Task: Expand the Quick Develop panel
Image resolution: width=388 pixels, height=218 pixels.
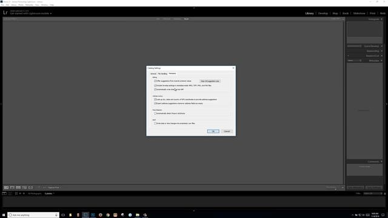Action: point(381,46)
